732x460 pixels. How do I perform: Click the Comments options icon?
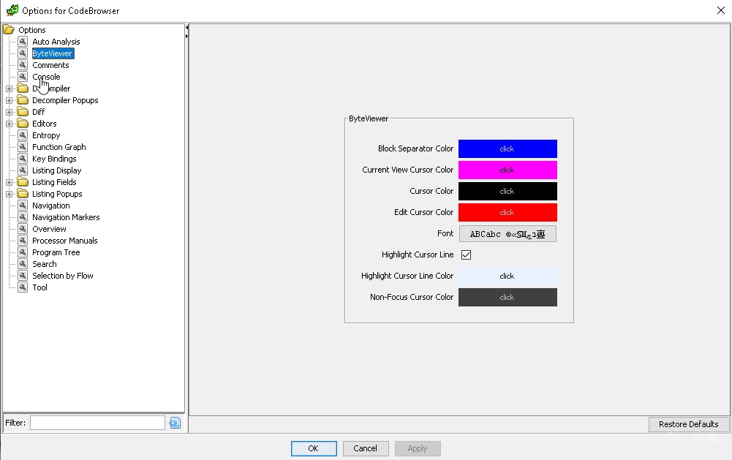[x=23, y=65]
